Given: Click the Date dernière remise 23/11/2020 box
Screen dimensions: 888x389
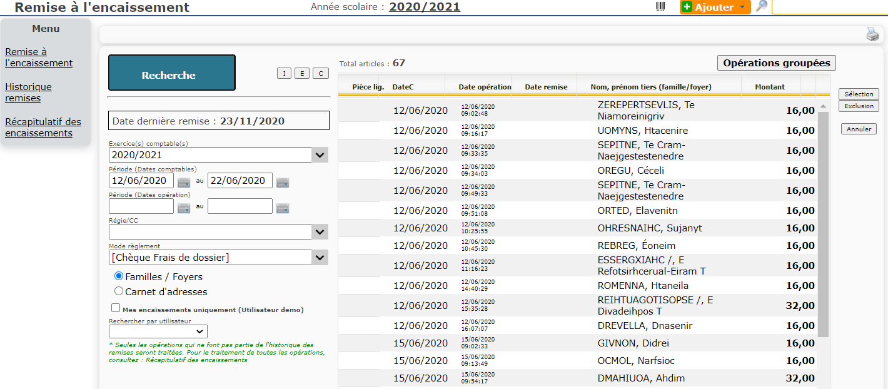Looking at the screenshot, I should (219, 121).
